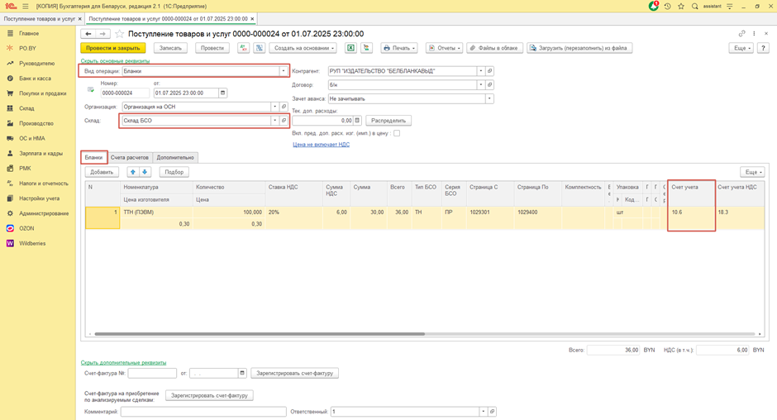Click Зарегистрировать счет-фактуру next to date
This screenshot has width=777, height=420.
coord(295,373)
